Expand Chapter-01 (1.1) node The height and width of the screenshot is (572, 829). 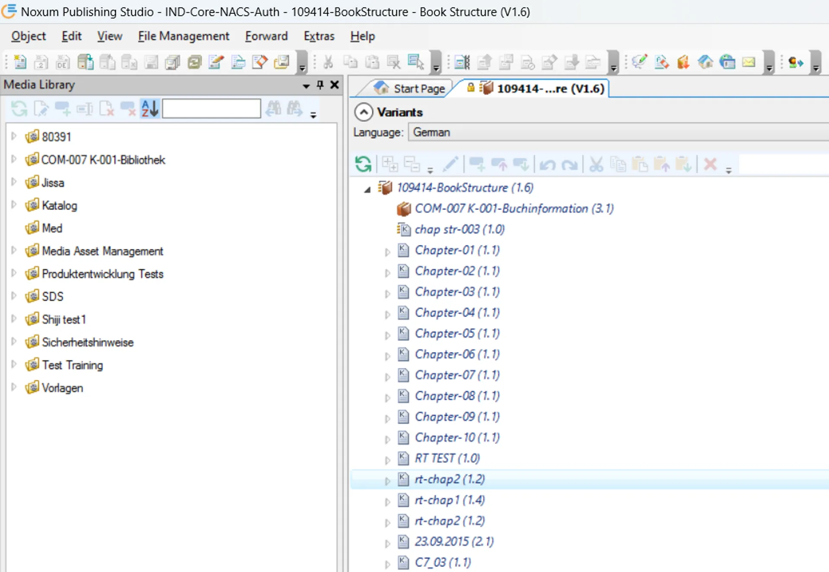(x=387, y=251)
